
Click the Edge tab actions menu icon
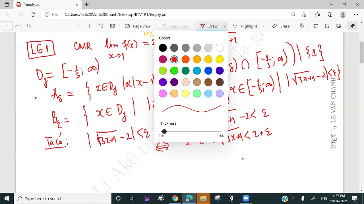click(x=7, y=5)
